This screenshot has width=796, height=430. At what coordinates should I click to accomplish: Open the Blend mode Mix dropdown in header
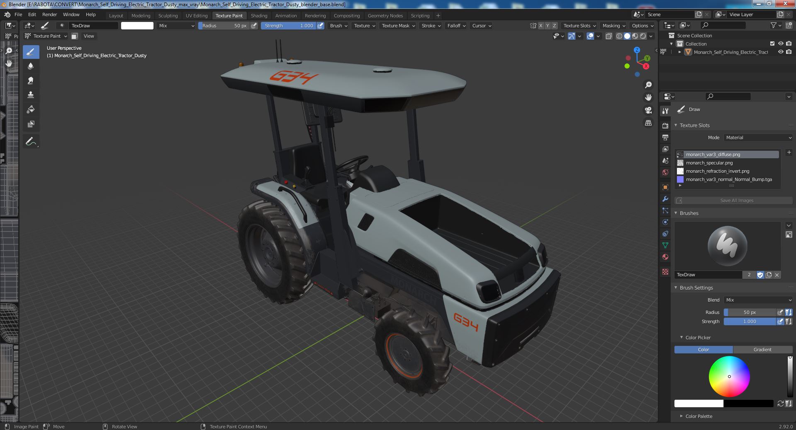point(176,26)
